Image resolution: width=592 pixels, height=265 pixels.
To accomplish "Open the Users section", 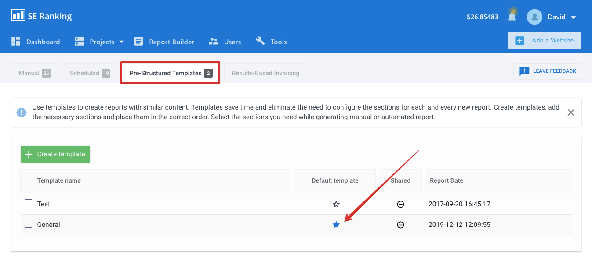I will [x=225, y=42].
